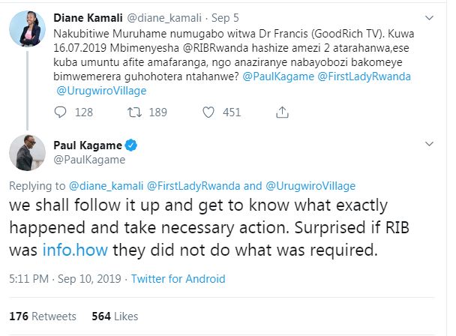Click the share icon under Diane's tweet
Screen dimensions: 456x336
pos(282,112)
